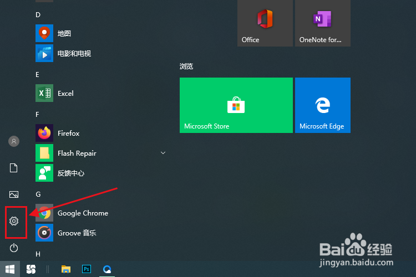Launch Google Chrome
This screenshot has width=416, height=277.
100,213
